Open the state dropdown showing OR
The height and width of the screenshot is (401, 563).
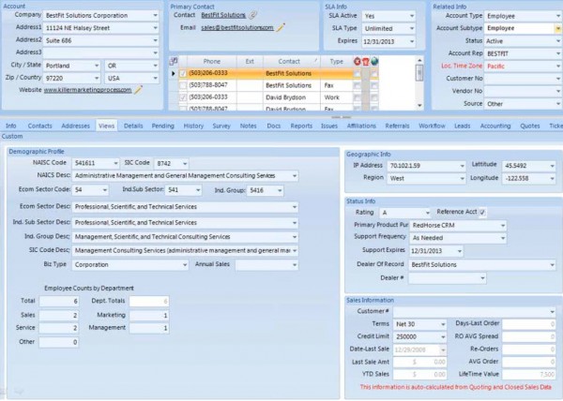click(155, 66)
